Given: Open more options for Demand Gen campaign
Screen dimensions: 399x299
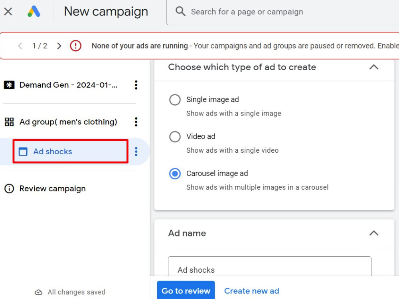Looking at the screenshot, I should point(136,85).
